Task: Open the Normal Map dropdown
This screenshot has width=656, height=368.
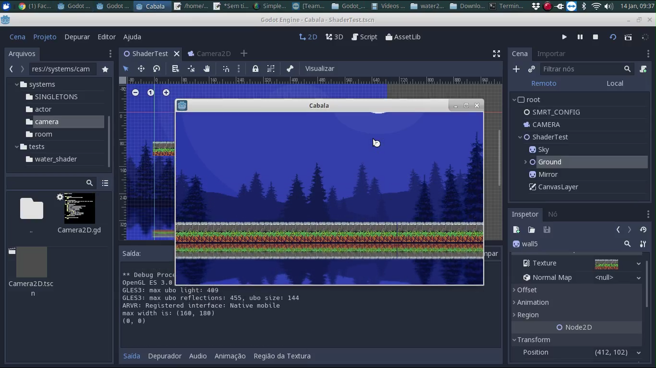Action: 639,277
